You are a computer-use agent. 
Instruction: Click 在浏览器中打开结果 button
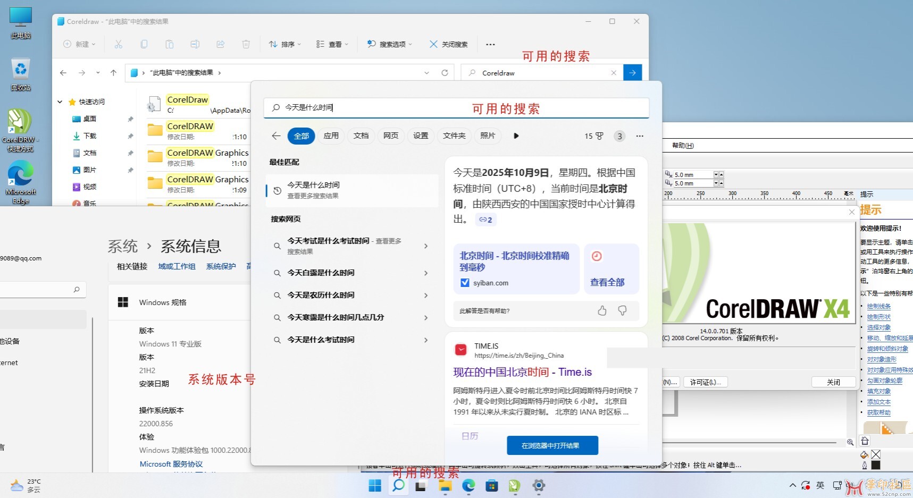click(552, 445)
